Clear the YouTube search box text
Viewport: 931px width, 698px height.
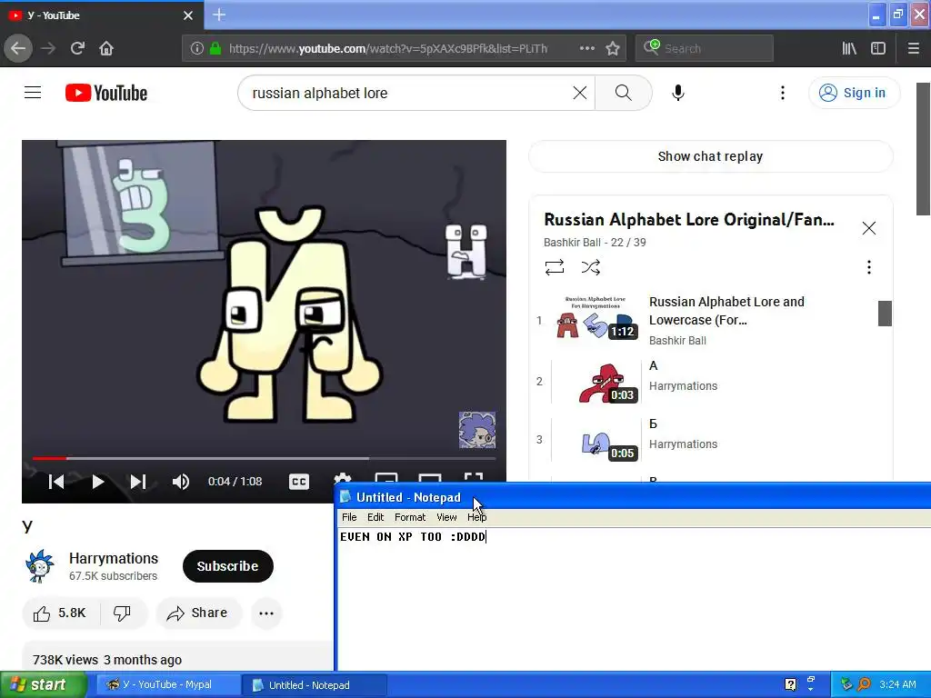coord(579,93)
